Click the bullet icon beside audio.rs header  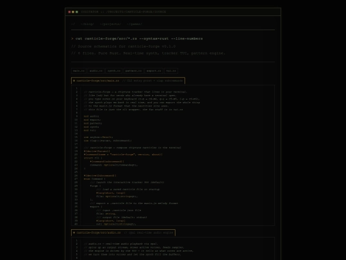point(74,232)
